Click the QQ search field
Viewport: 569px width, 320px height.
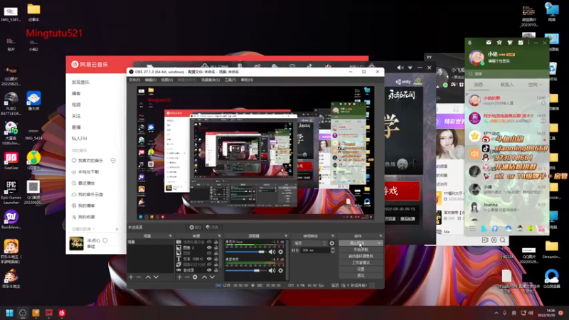[x=506, y=74]
